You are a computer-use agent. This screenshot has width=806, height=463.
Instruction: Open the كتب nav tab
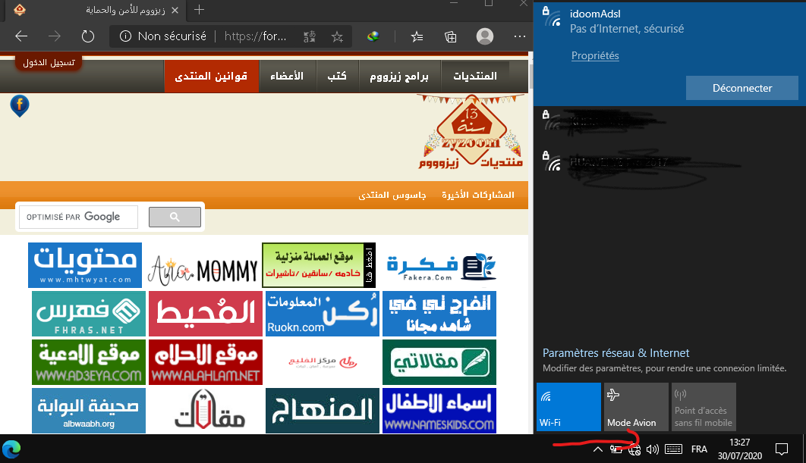[x=337, y=76]
